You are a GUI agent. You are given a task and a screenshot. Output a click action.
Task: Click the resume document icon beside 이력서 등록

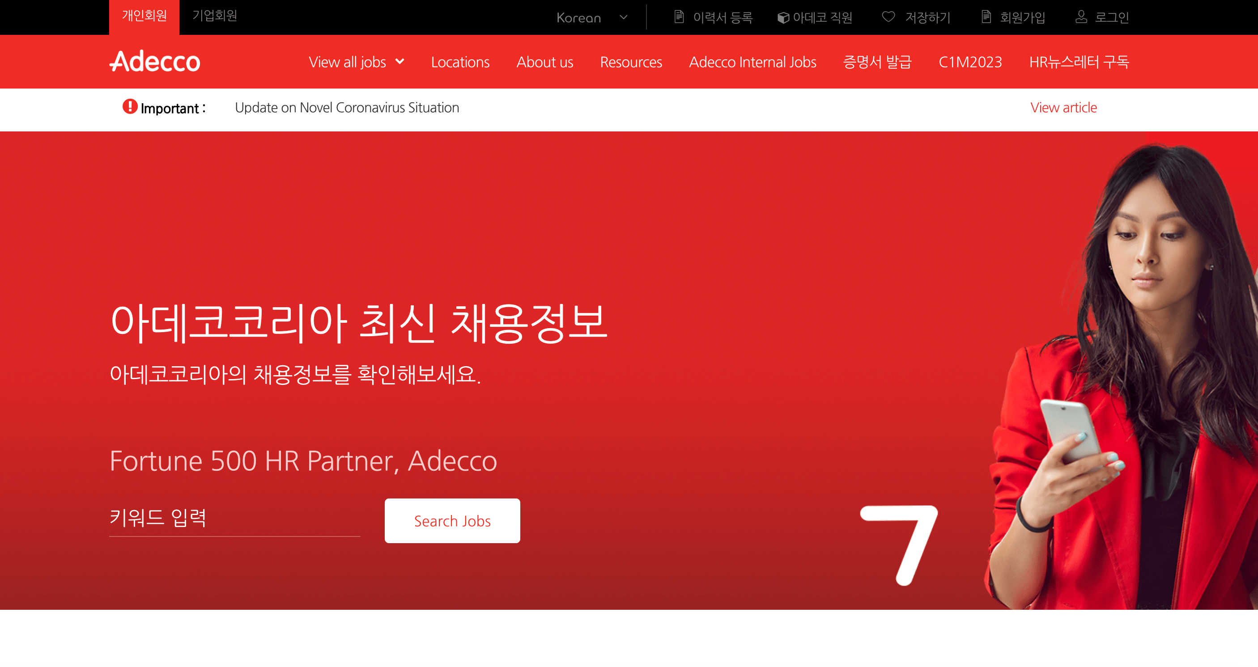tap(679, 17)
